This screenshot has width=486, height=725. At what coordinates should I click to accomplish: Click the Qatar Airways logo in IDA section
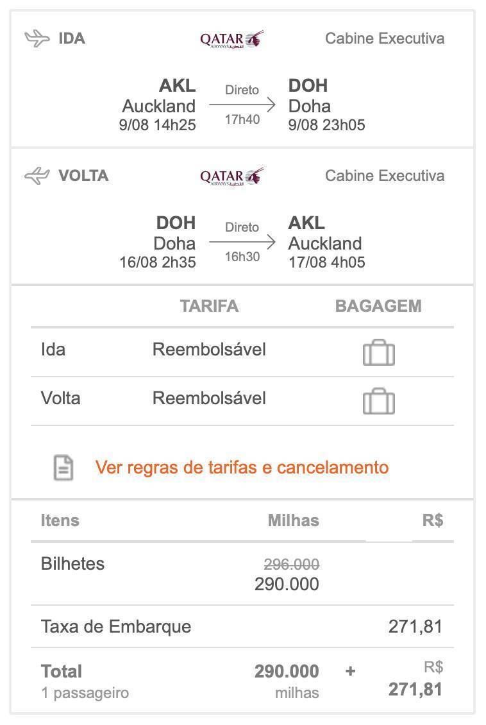click(x=231, y=40)
